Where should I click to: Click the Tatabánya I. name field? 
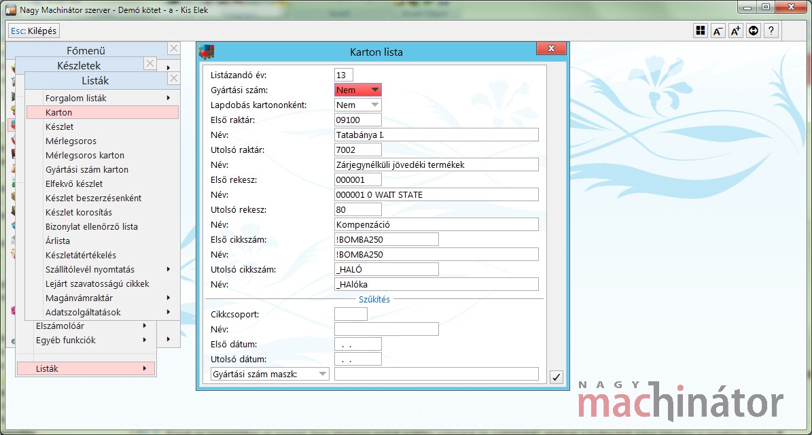point(436,135)
